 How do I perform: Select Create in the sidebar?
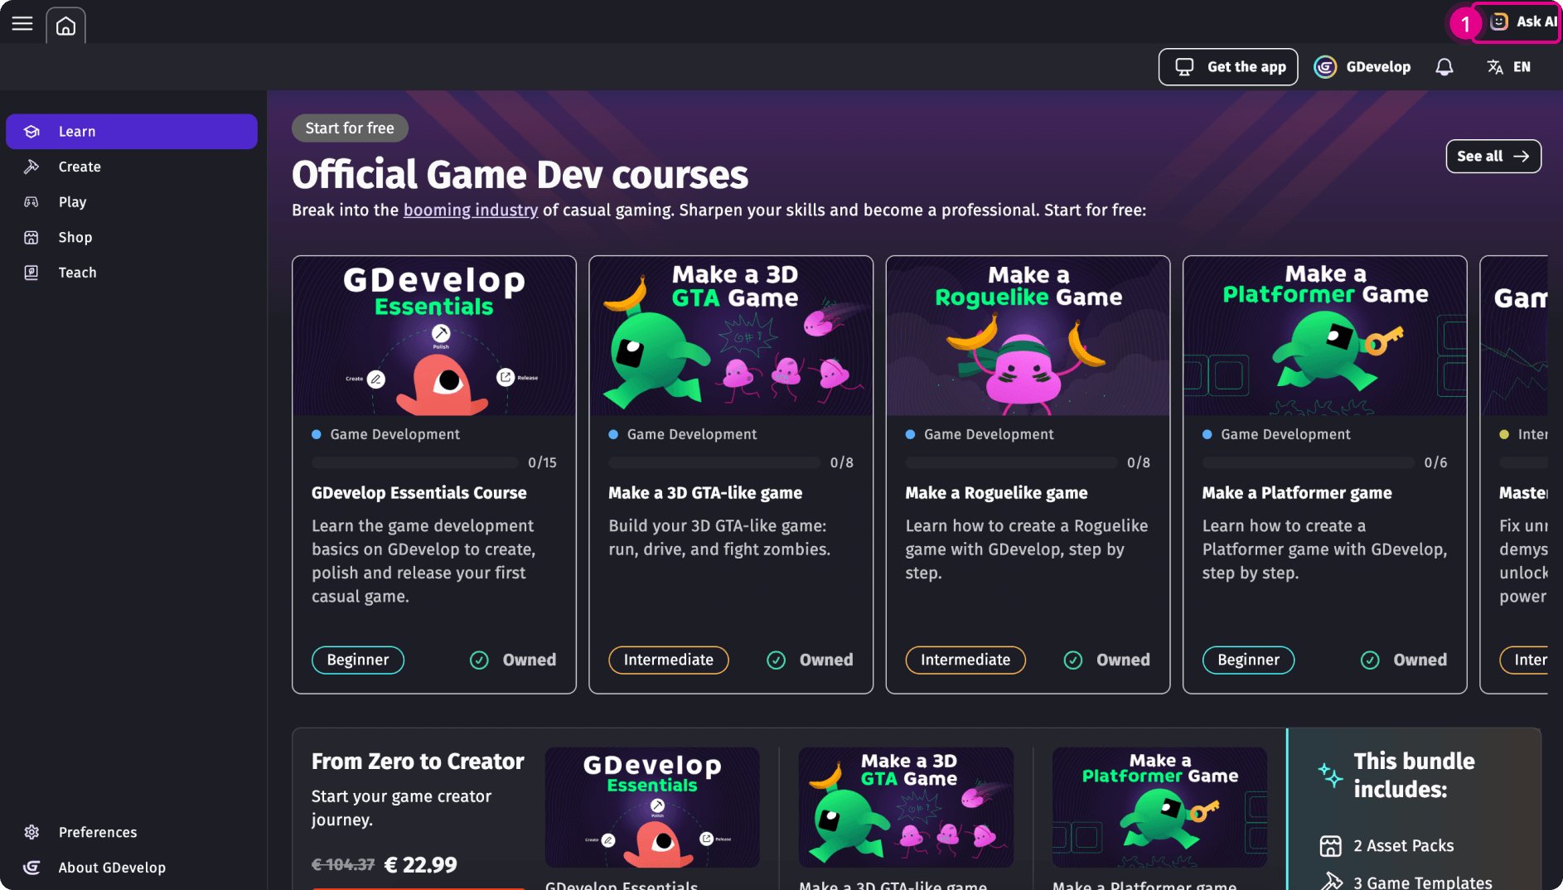point(80,167)
